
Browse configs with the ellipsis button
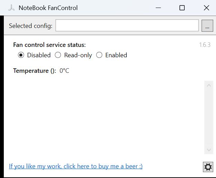[207, 26]
